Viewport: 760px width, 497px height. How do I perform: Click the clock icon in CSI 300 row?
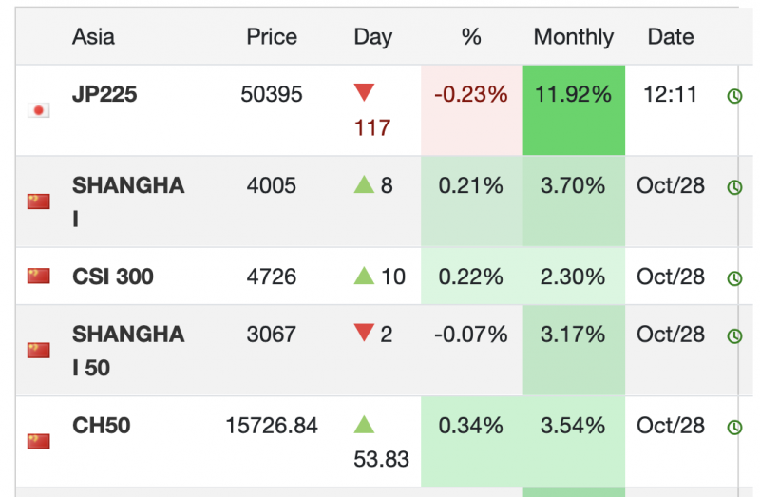(733, 278)
